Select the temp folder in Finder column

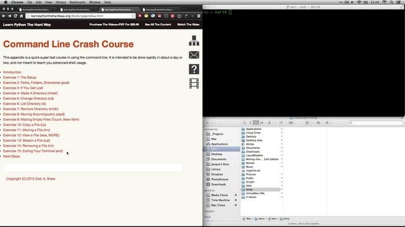261,189
